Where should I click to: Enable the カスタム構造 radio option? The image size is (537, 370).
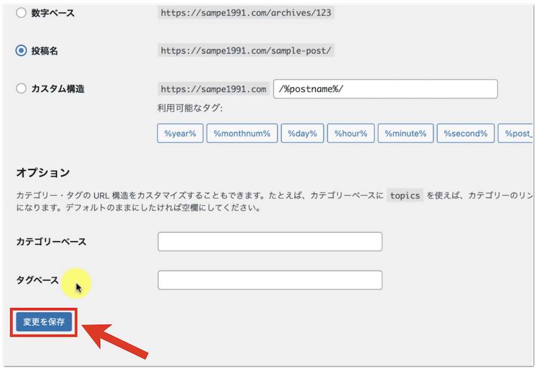click(21, 89)
